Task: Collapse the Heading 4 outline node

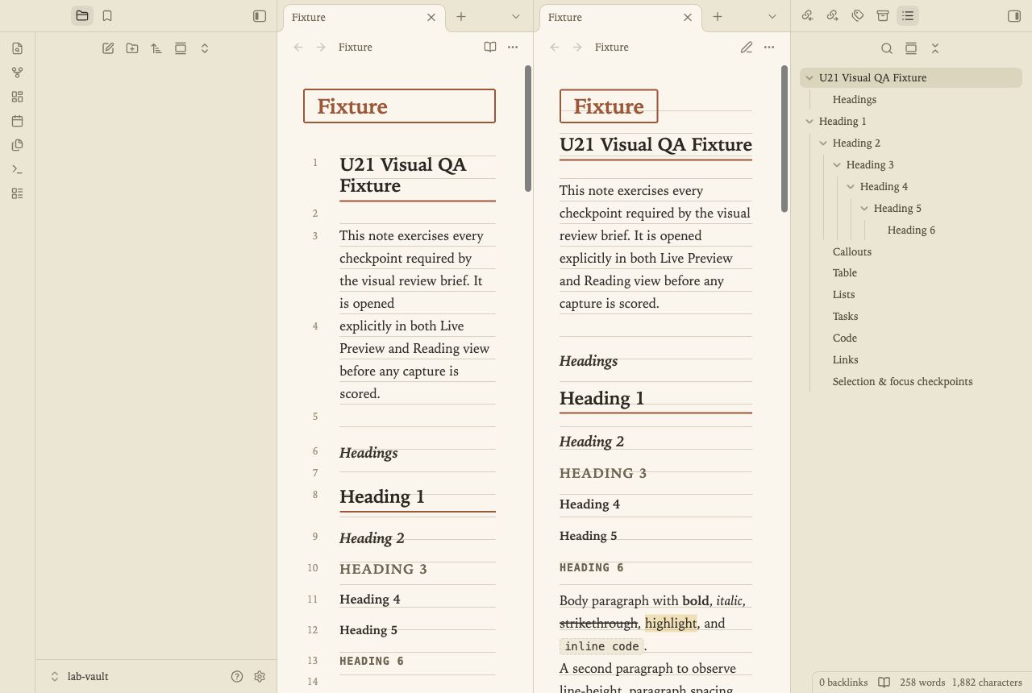Action: pyautogui.click(x=851, y=187)
